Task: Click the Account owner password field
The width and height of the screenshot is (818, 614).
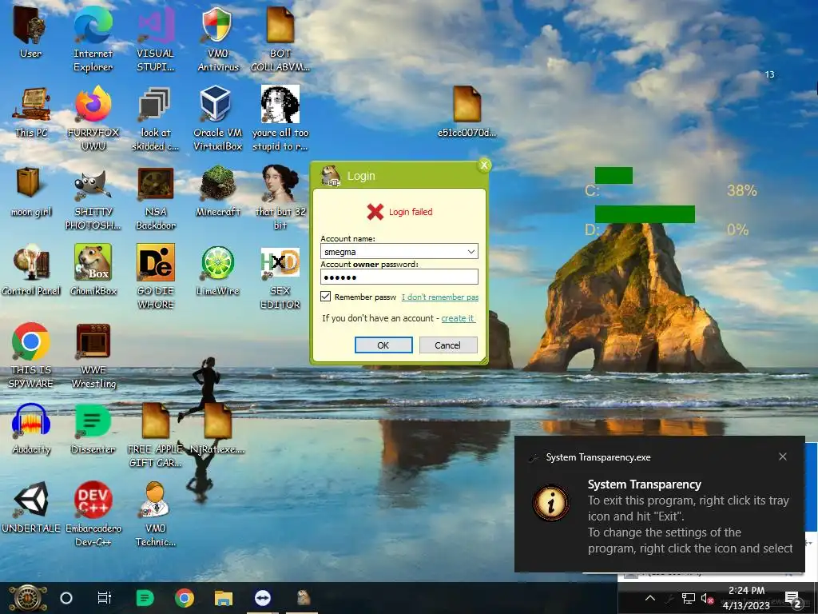Action: 399,277
